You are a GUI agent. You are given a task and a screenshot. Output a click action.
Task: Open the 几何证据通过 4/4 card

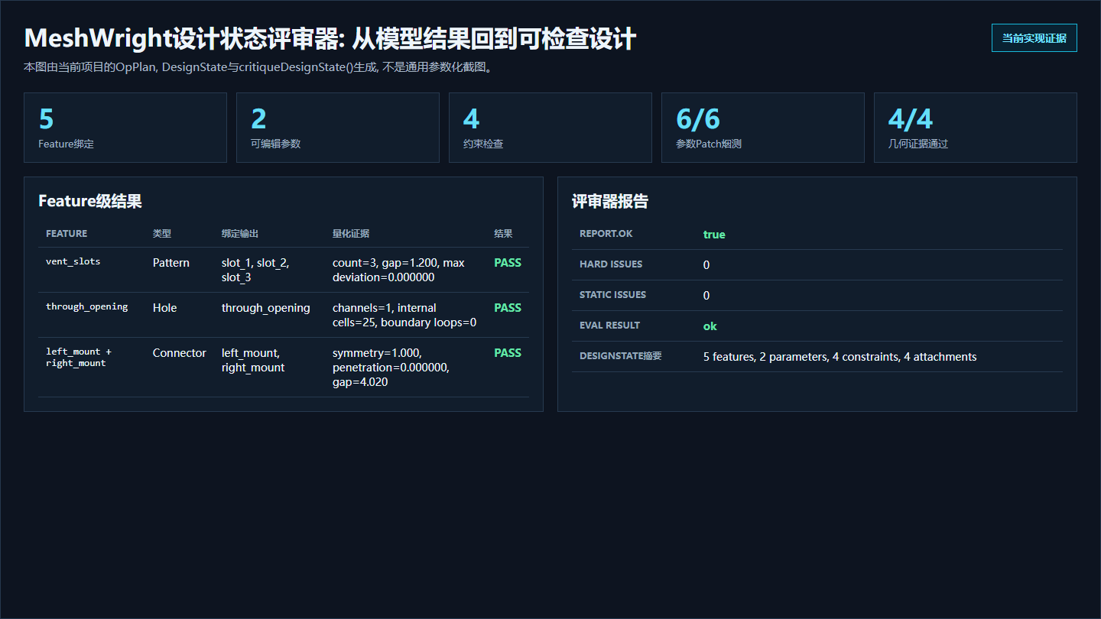(976, 128)
